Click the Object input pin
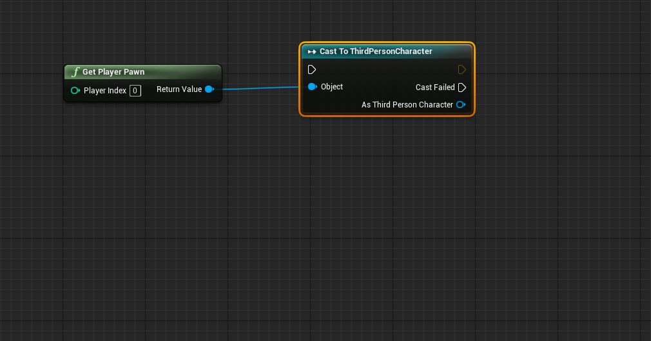Viewport: 651px width, 341px height. coord(312,87)
